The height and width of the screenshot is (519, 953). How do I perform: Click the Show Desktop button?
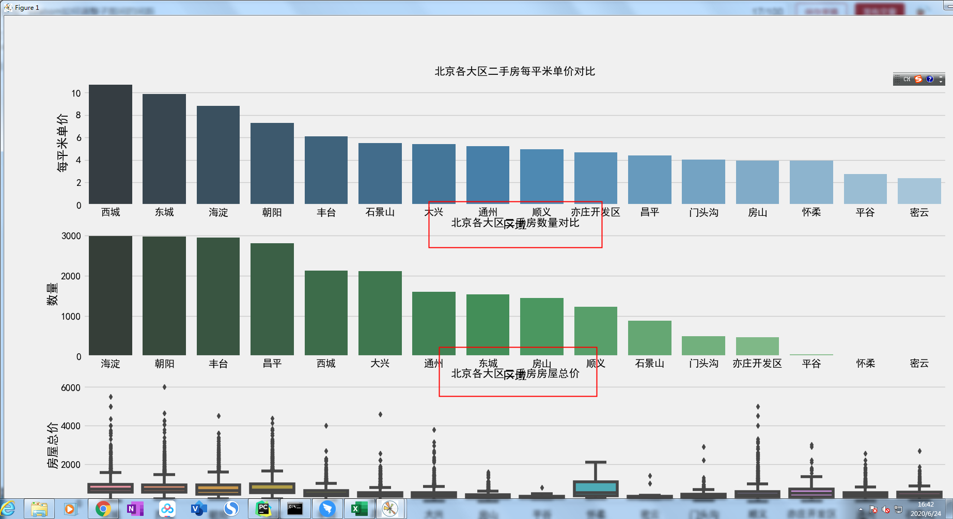(x=949, y=509)
